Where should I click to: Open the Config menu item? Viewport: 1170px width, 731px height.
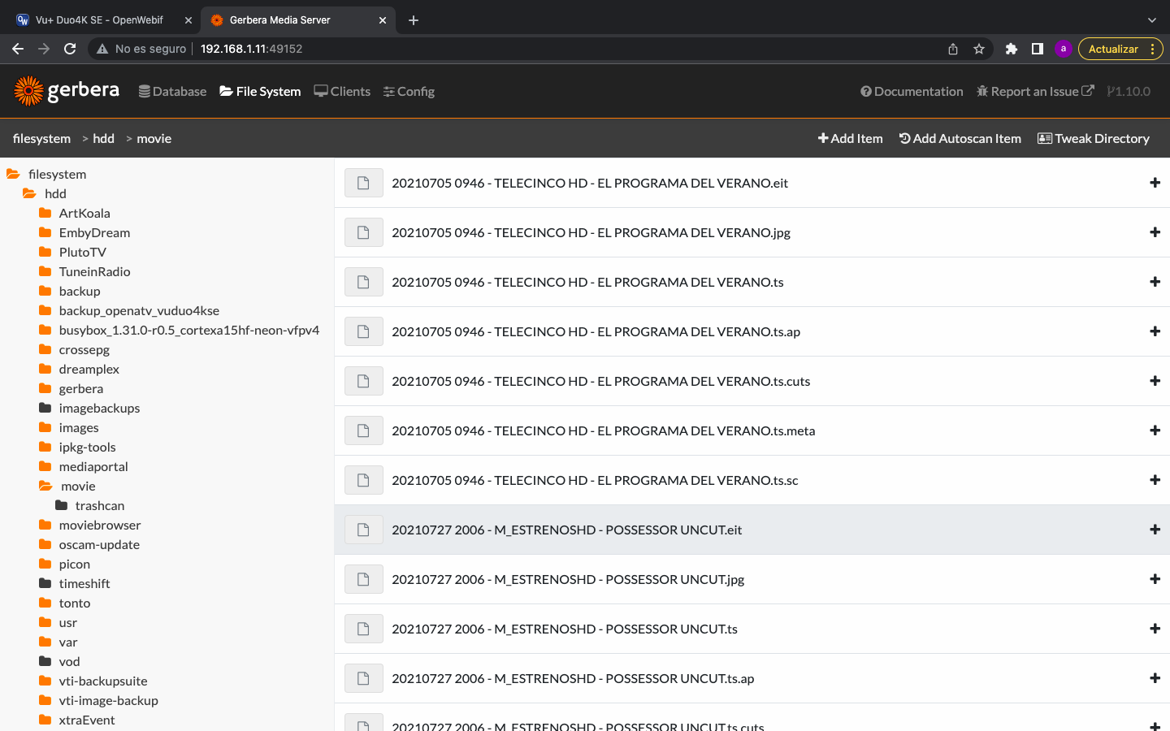pyautogui.click(x=409, y=92)
